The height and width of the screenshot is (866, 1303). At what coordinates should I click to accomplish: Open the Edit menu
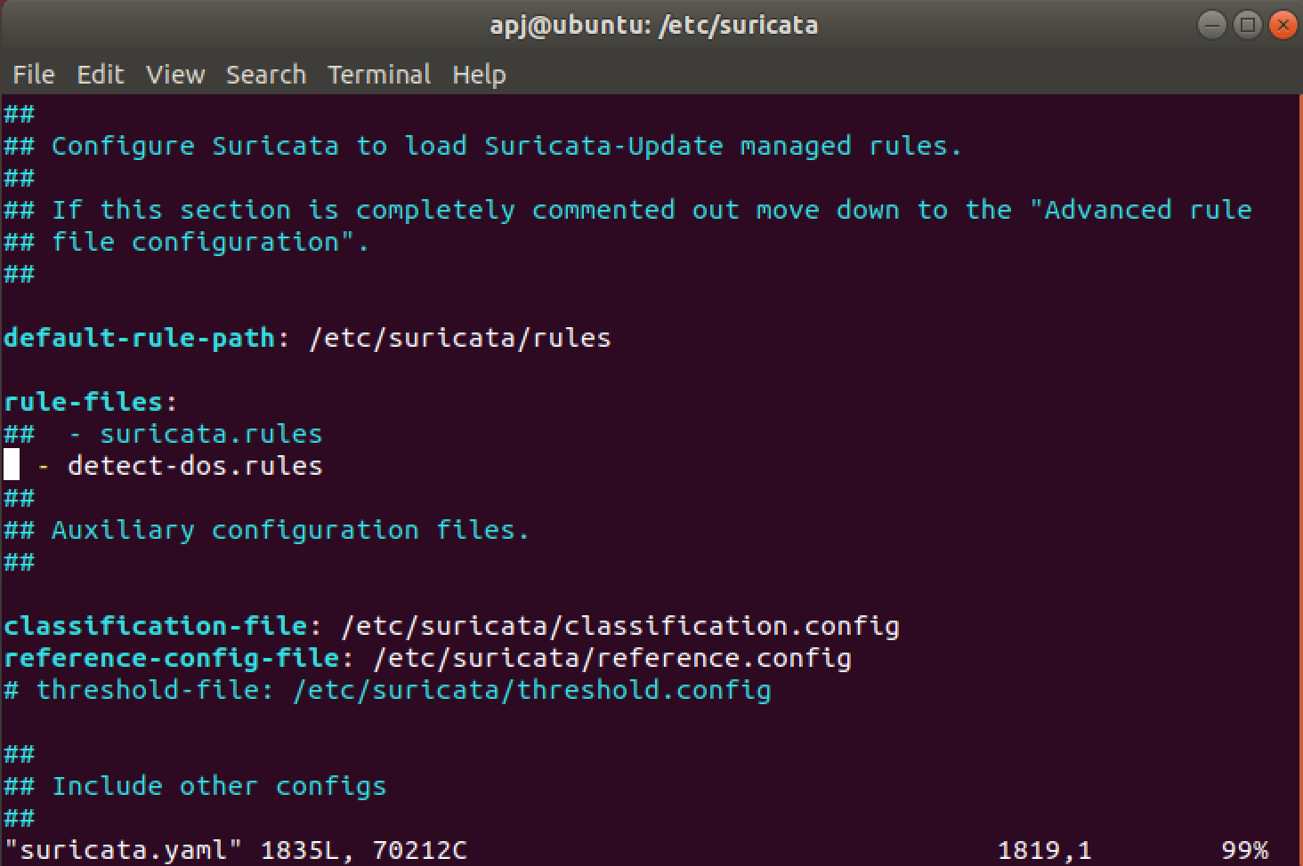[x=100, y=75]
